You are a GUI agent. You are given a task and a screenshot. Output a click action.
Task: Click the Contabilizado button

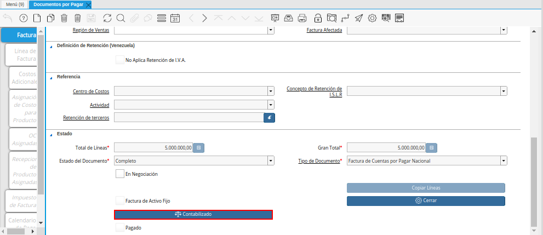(x=193, y=215)
